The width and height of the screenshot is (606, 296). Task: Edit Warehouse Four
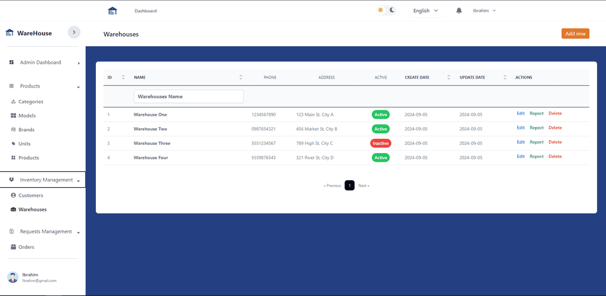pyautogui.click(x=521, y=157)
